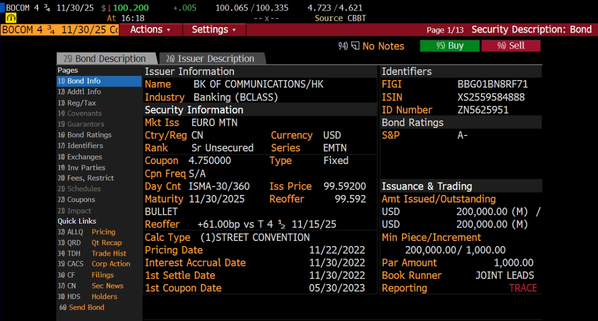
Task: Click the Industry value Banking (BCLASS)
Action: (x=235, y=97)
